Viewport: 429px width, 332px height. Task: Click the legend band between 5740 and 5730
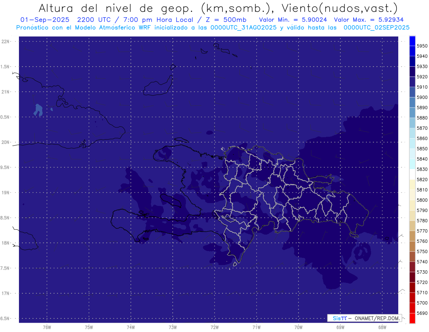pos(412,267)
